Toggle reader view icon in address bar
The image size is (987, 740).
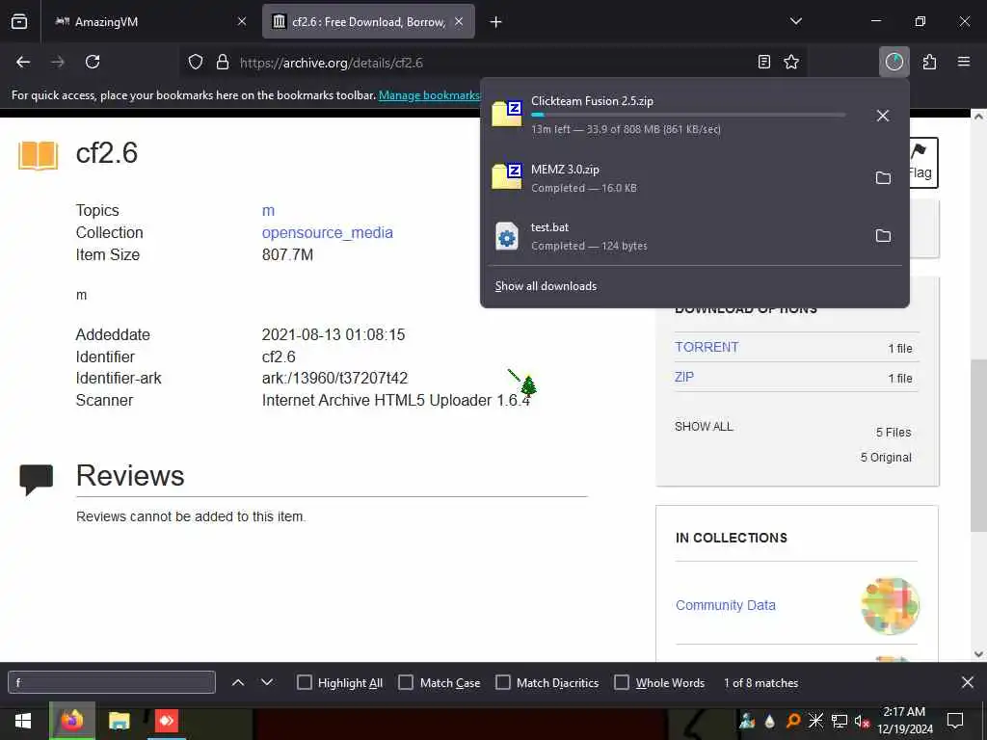(763, 62)
